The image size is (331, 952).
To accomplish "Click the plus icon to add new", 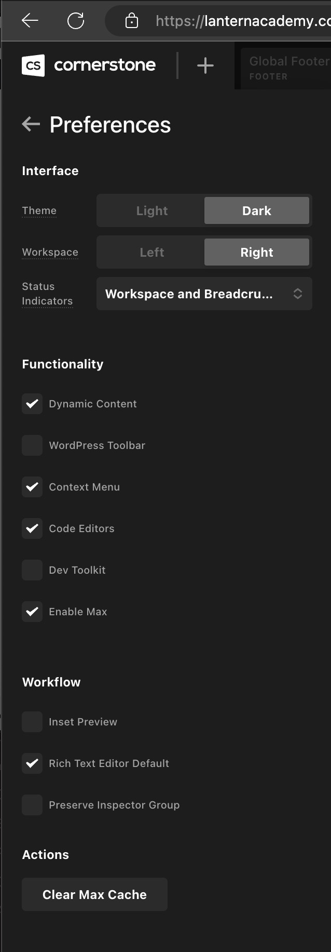I will pyautogui.click(x=205, y=65).
